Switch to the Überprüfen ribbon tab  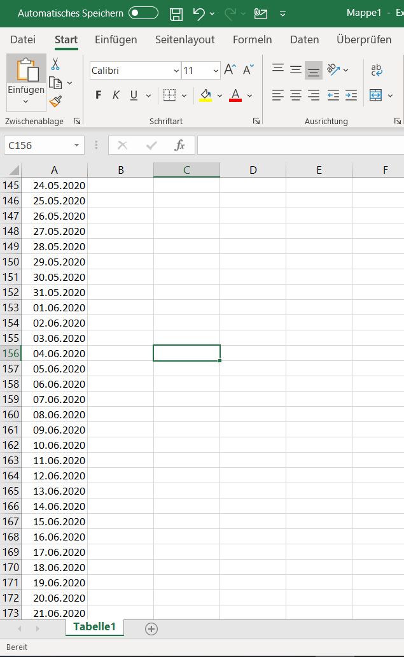click(x=364, y=39)
